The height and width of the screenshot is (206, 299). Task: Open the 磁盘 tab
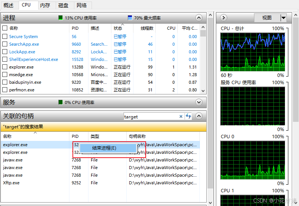tap(63, 5)
